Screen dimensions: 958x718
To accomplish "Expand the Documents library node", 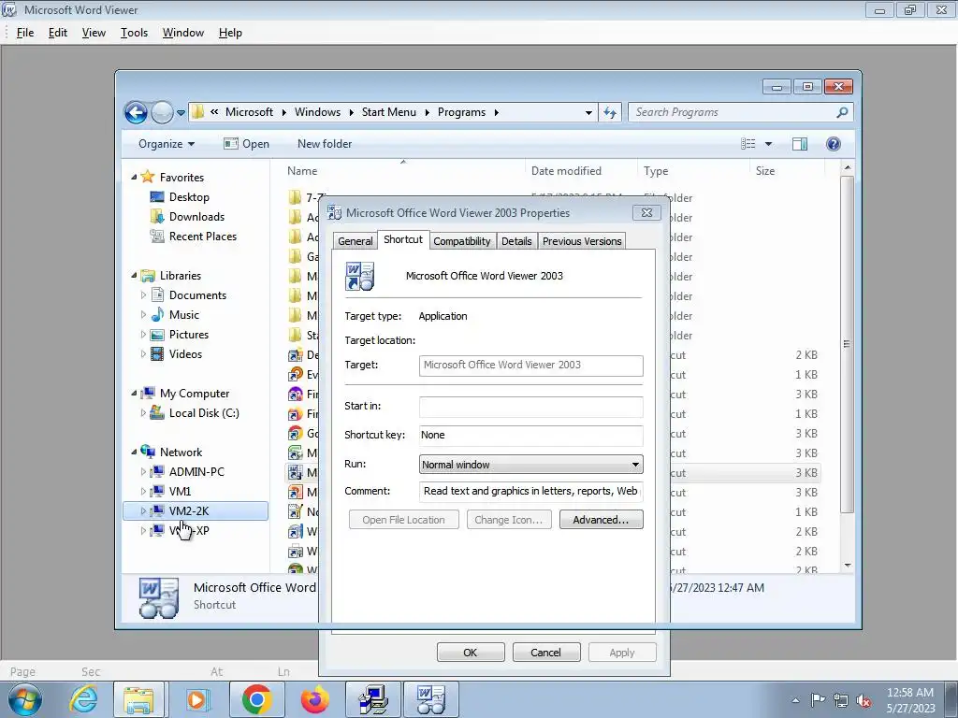I will (143, 295).
